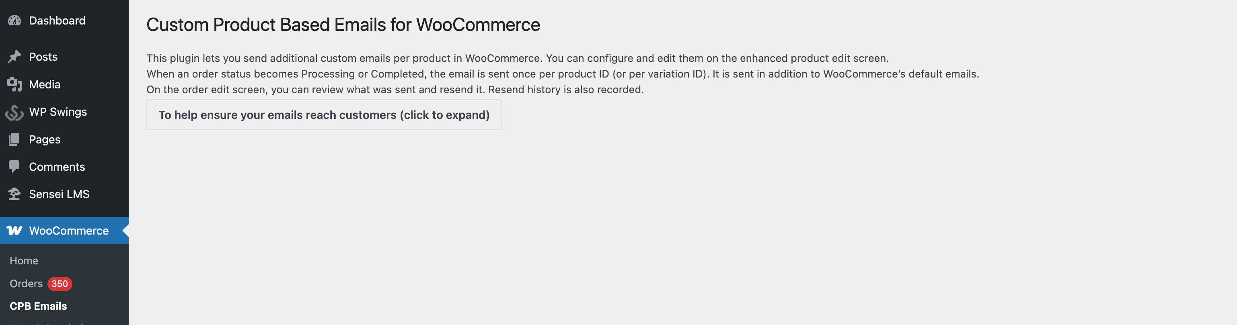Open the WP Swings menu
This screenshot has width=1237, height=325.
[x=58, y=112]
